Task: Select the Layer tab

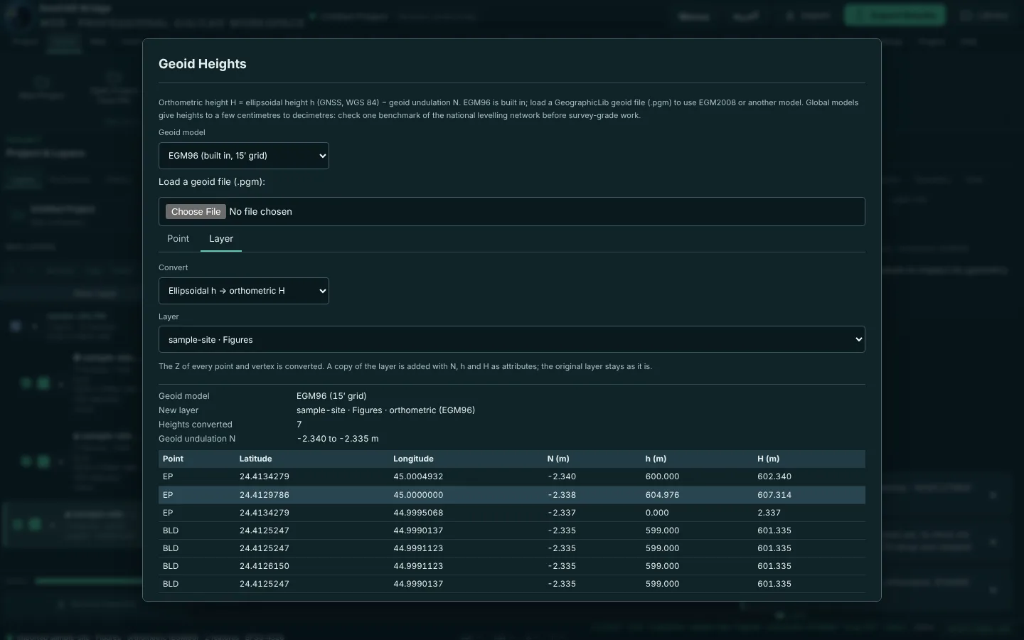Action: (x=221, y=239)
